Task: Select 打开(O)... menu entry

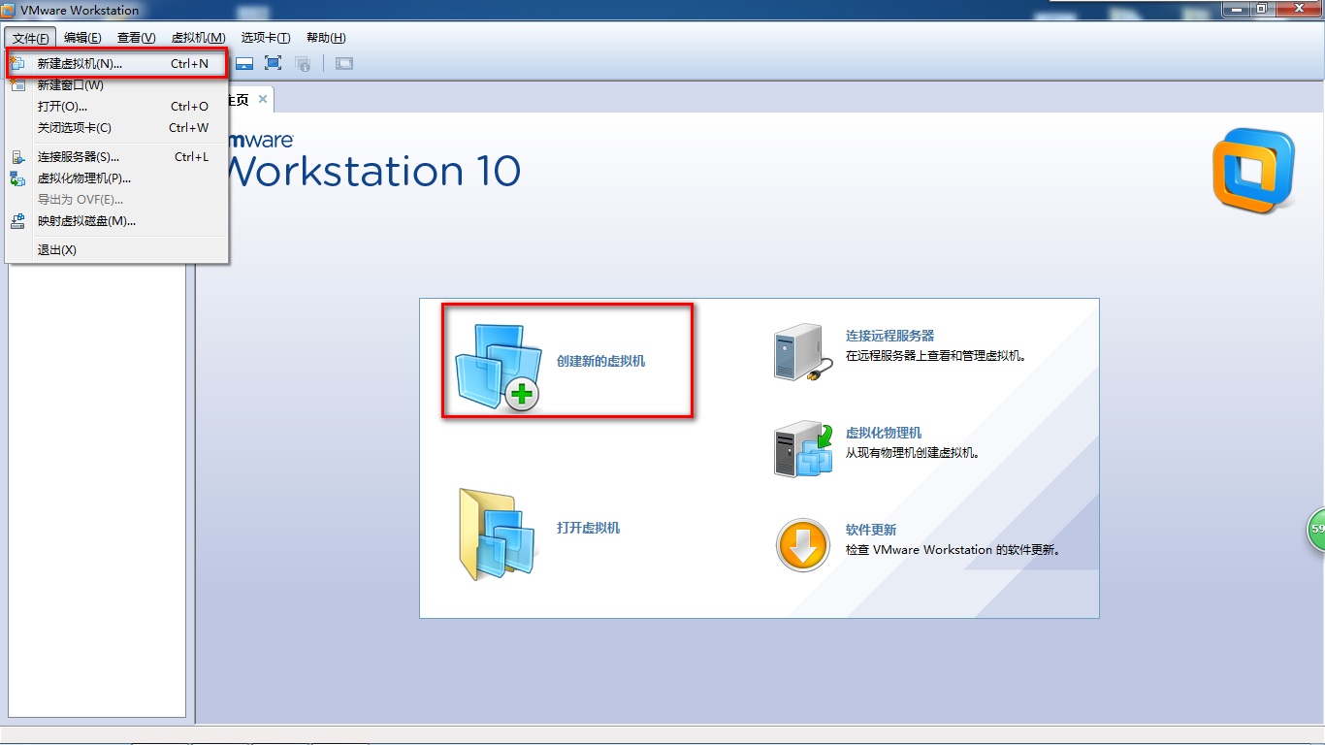Action: pos(116,107)
